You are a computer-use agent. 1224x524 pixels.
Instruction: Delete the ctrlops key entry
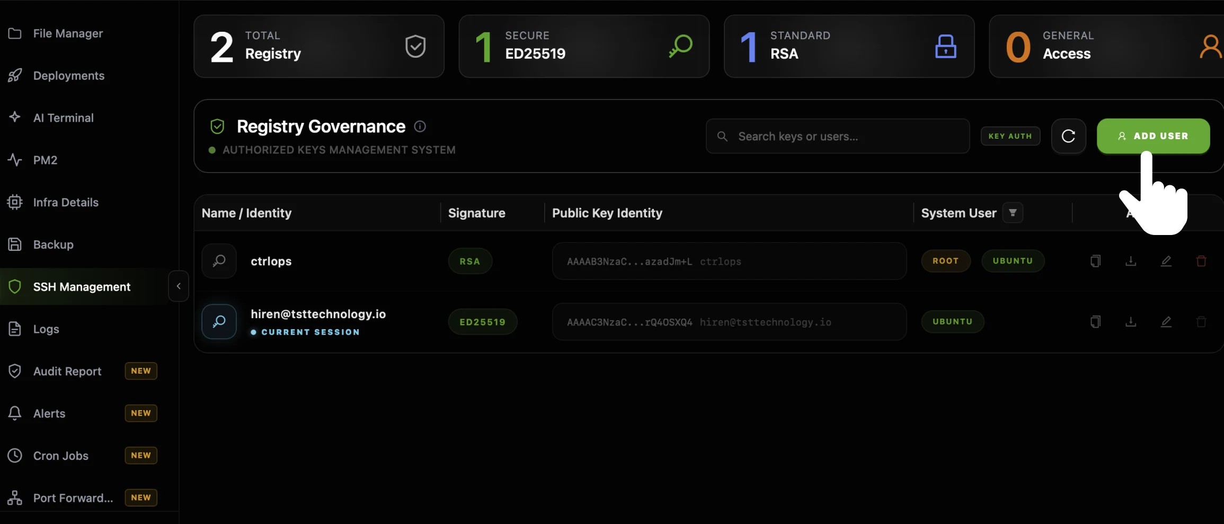(x=1201, y=261)
